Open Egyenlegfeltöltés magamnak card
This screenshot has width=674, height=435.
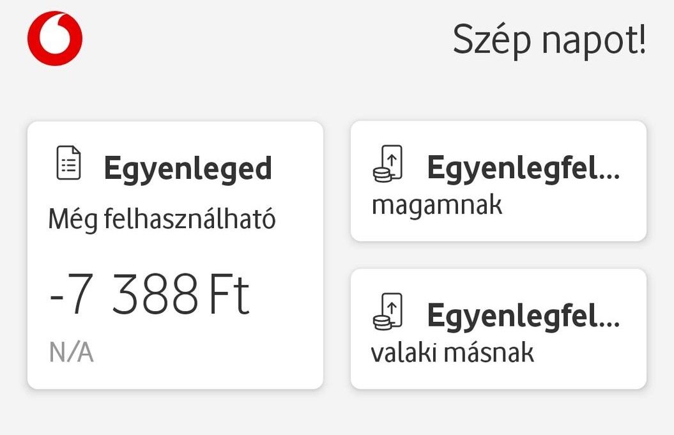click(x=498, y=181)
